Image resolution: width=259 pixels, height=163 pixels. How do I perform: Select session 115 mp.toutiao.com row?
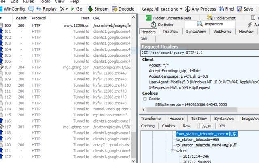pyautogui.click(x=66, y=115)
